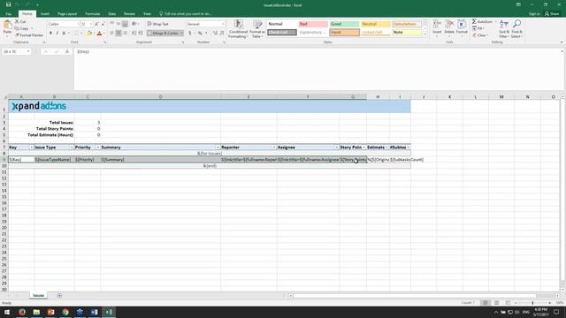Open the Borders dropdown
Image resolution: width=566 pixels, height=318 pixels.
pyautogui.click(x=81, y=34)
